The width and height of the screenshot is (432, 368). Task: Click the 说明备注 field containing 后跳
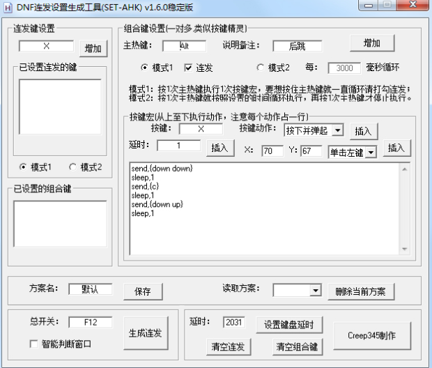point(298,46)
